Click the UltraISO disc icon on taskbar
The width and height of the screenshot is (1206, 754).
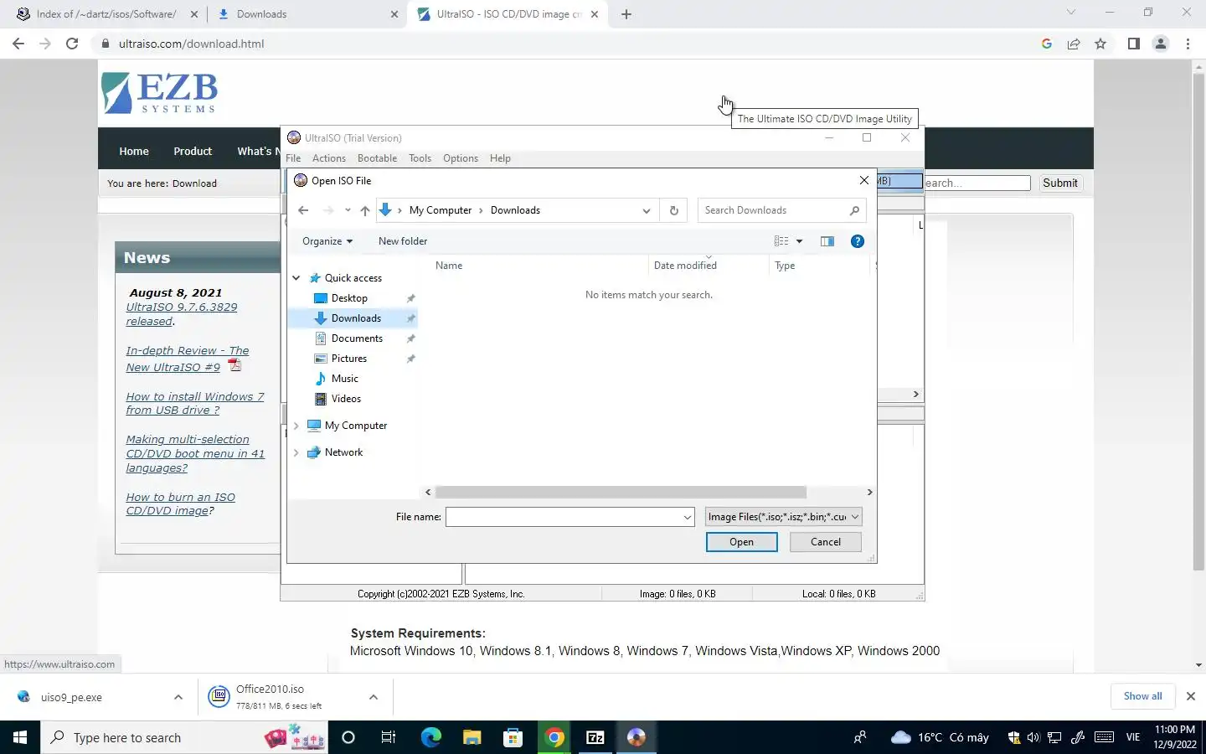[x=636, y=737]
